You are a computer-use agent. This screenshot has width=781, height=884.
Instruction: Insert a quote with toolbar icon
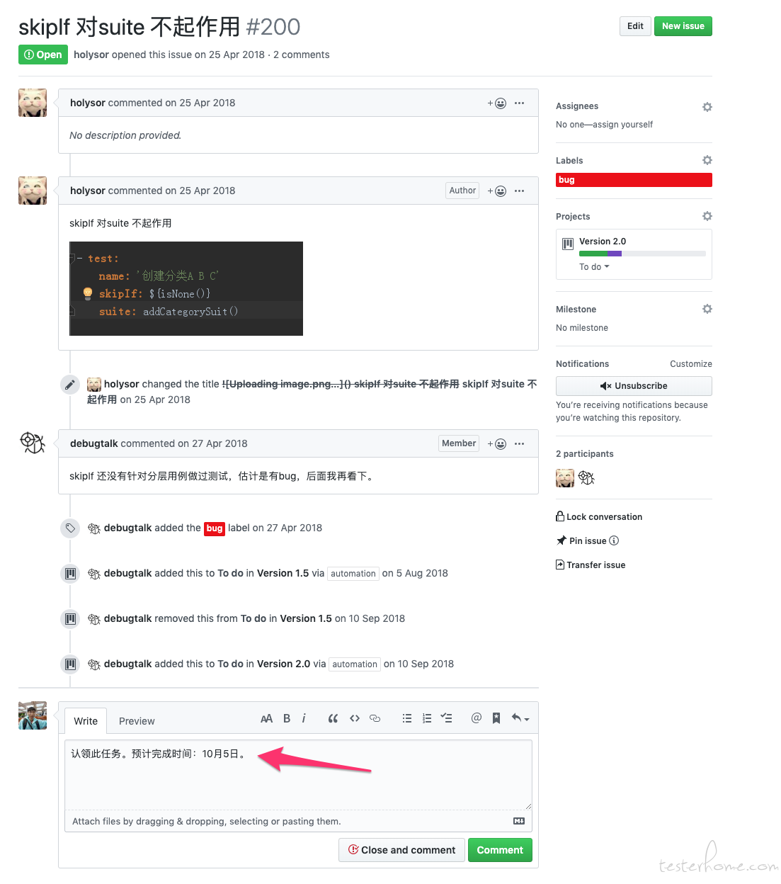(x=333, y=718)
